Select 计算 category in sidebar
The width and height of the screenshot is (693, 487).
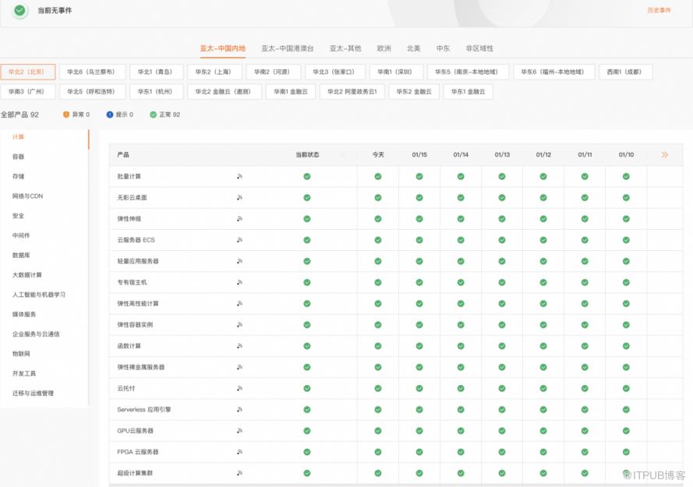[x=18, y=136]
